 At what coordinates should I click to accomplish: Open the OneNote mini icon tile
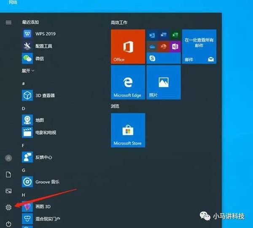[x=175, y=46]
